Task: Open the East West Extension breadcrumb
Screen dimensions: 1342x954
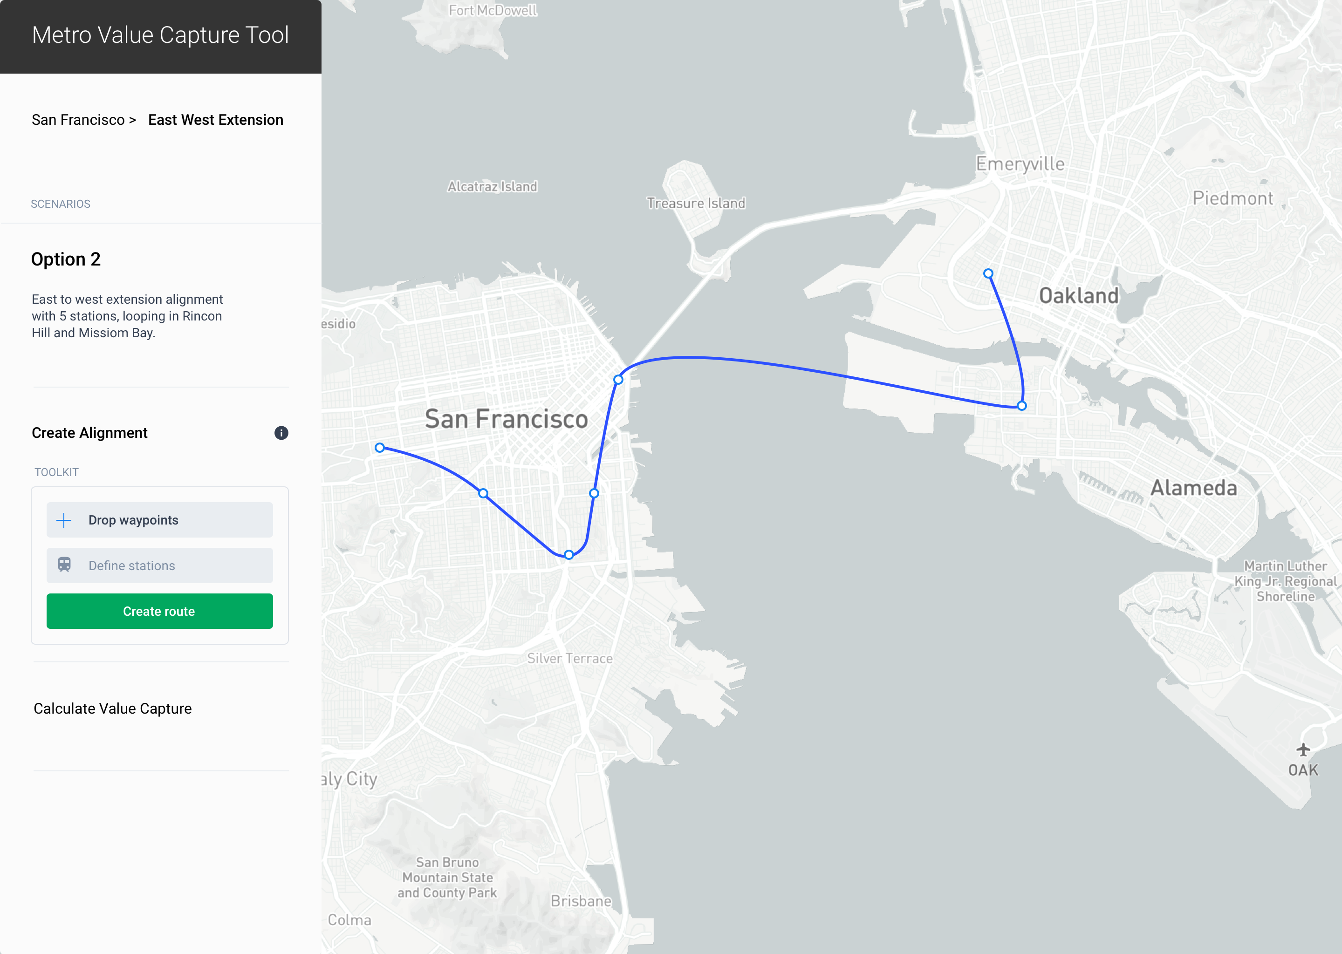Action: coord(216,120)
